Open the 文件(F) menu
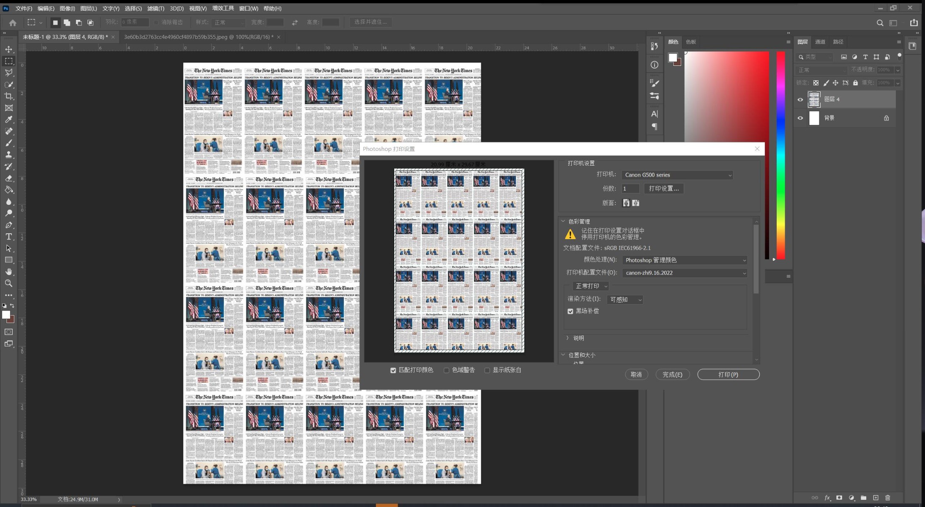Screen dimensions: 925x507 (24, 8)
